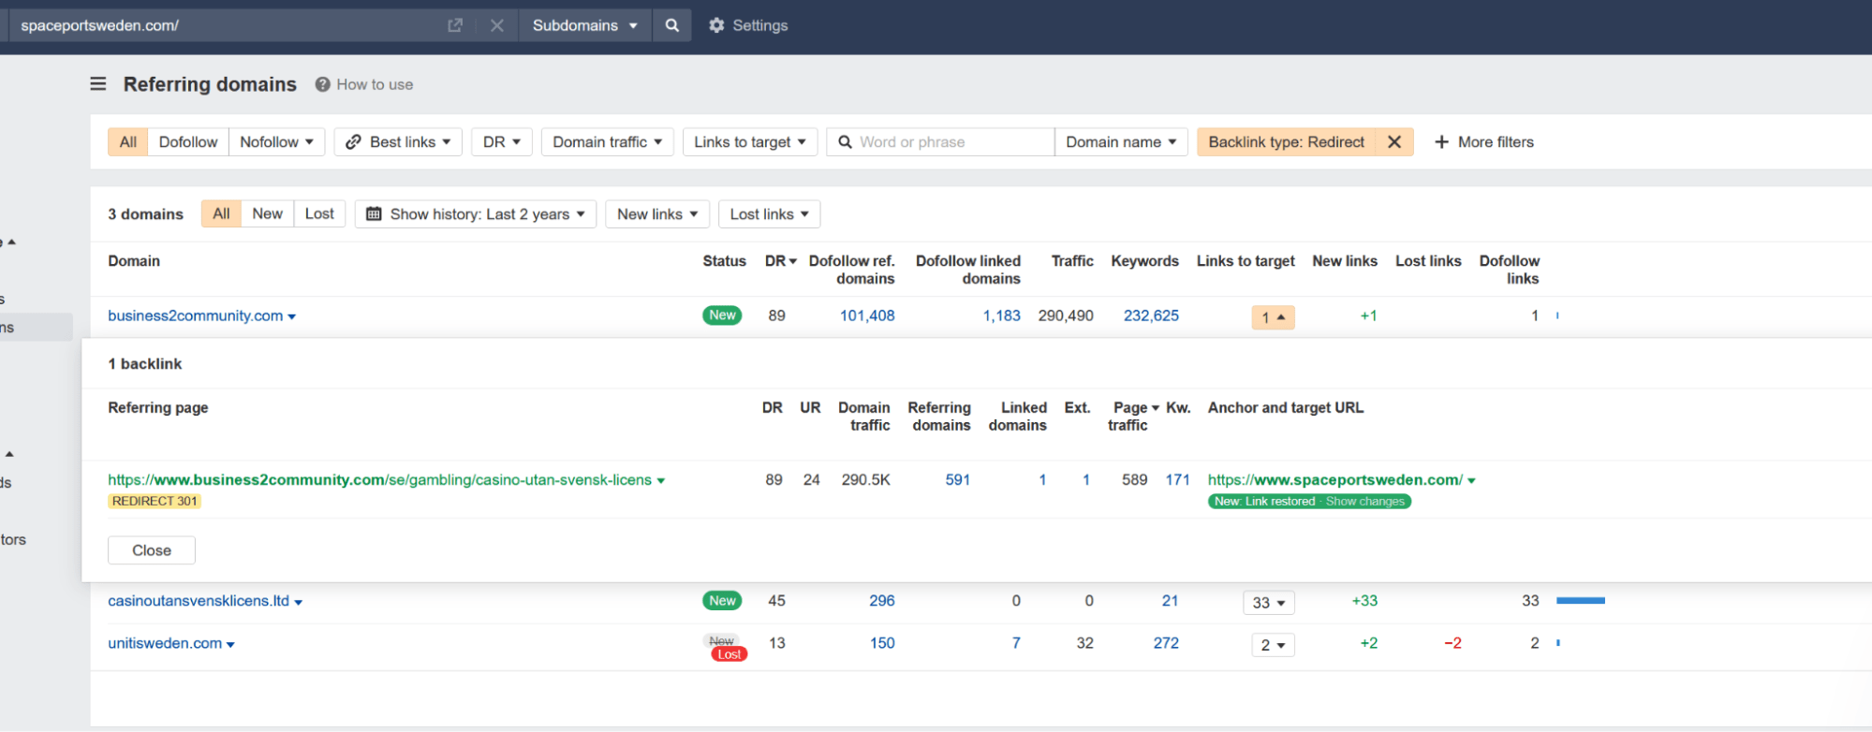Click the New badge on business2community row
This screenshot has height=732, width=1872.
[722, 315]
